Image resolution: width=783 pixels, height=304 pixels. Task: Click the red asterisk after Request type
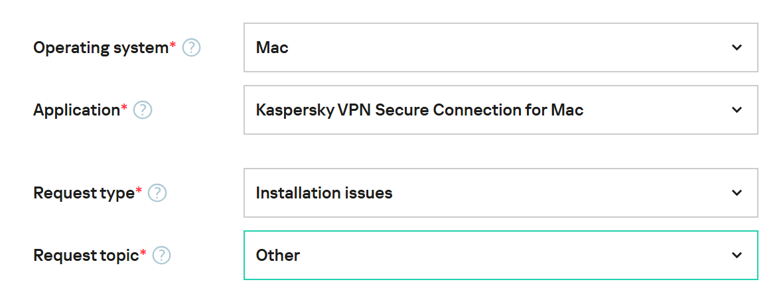pyautogui.click(x=139, y=190)
